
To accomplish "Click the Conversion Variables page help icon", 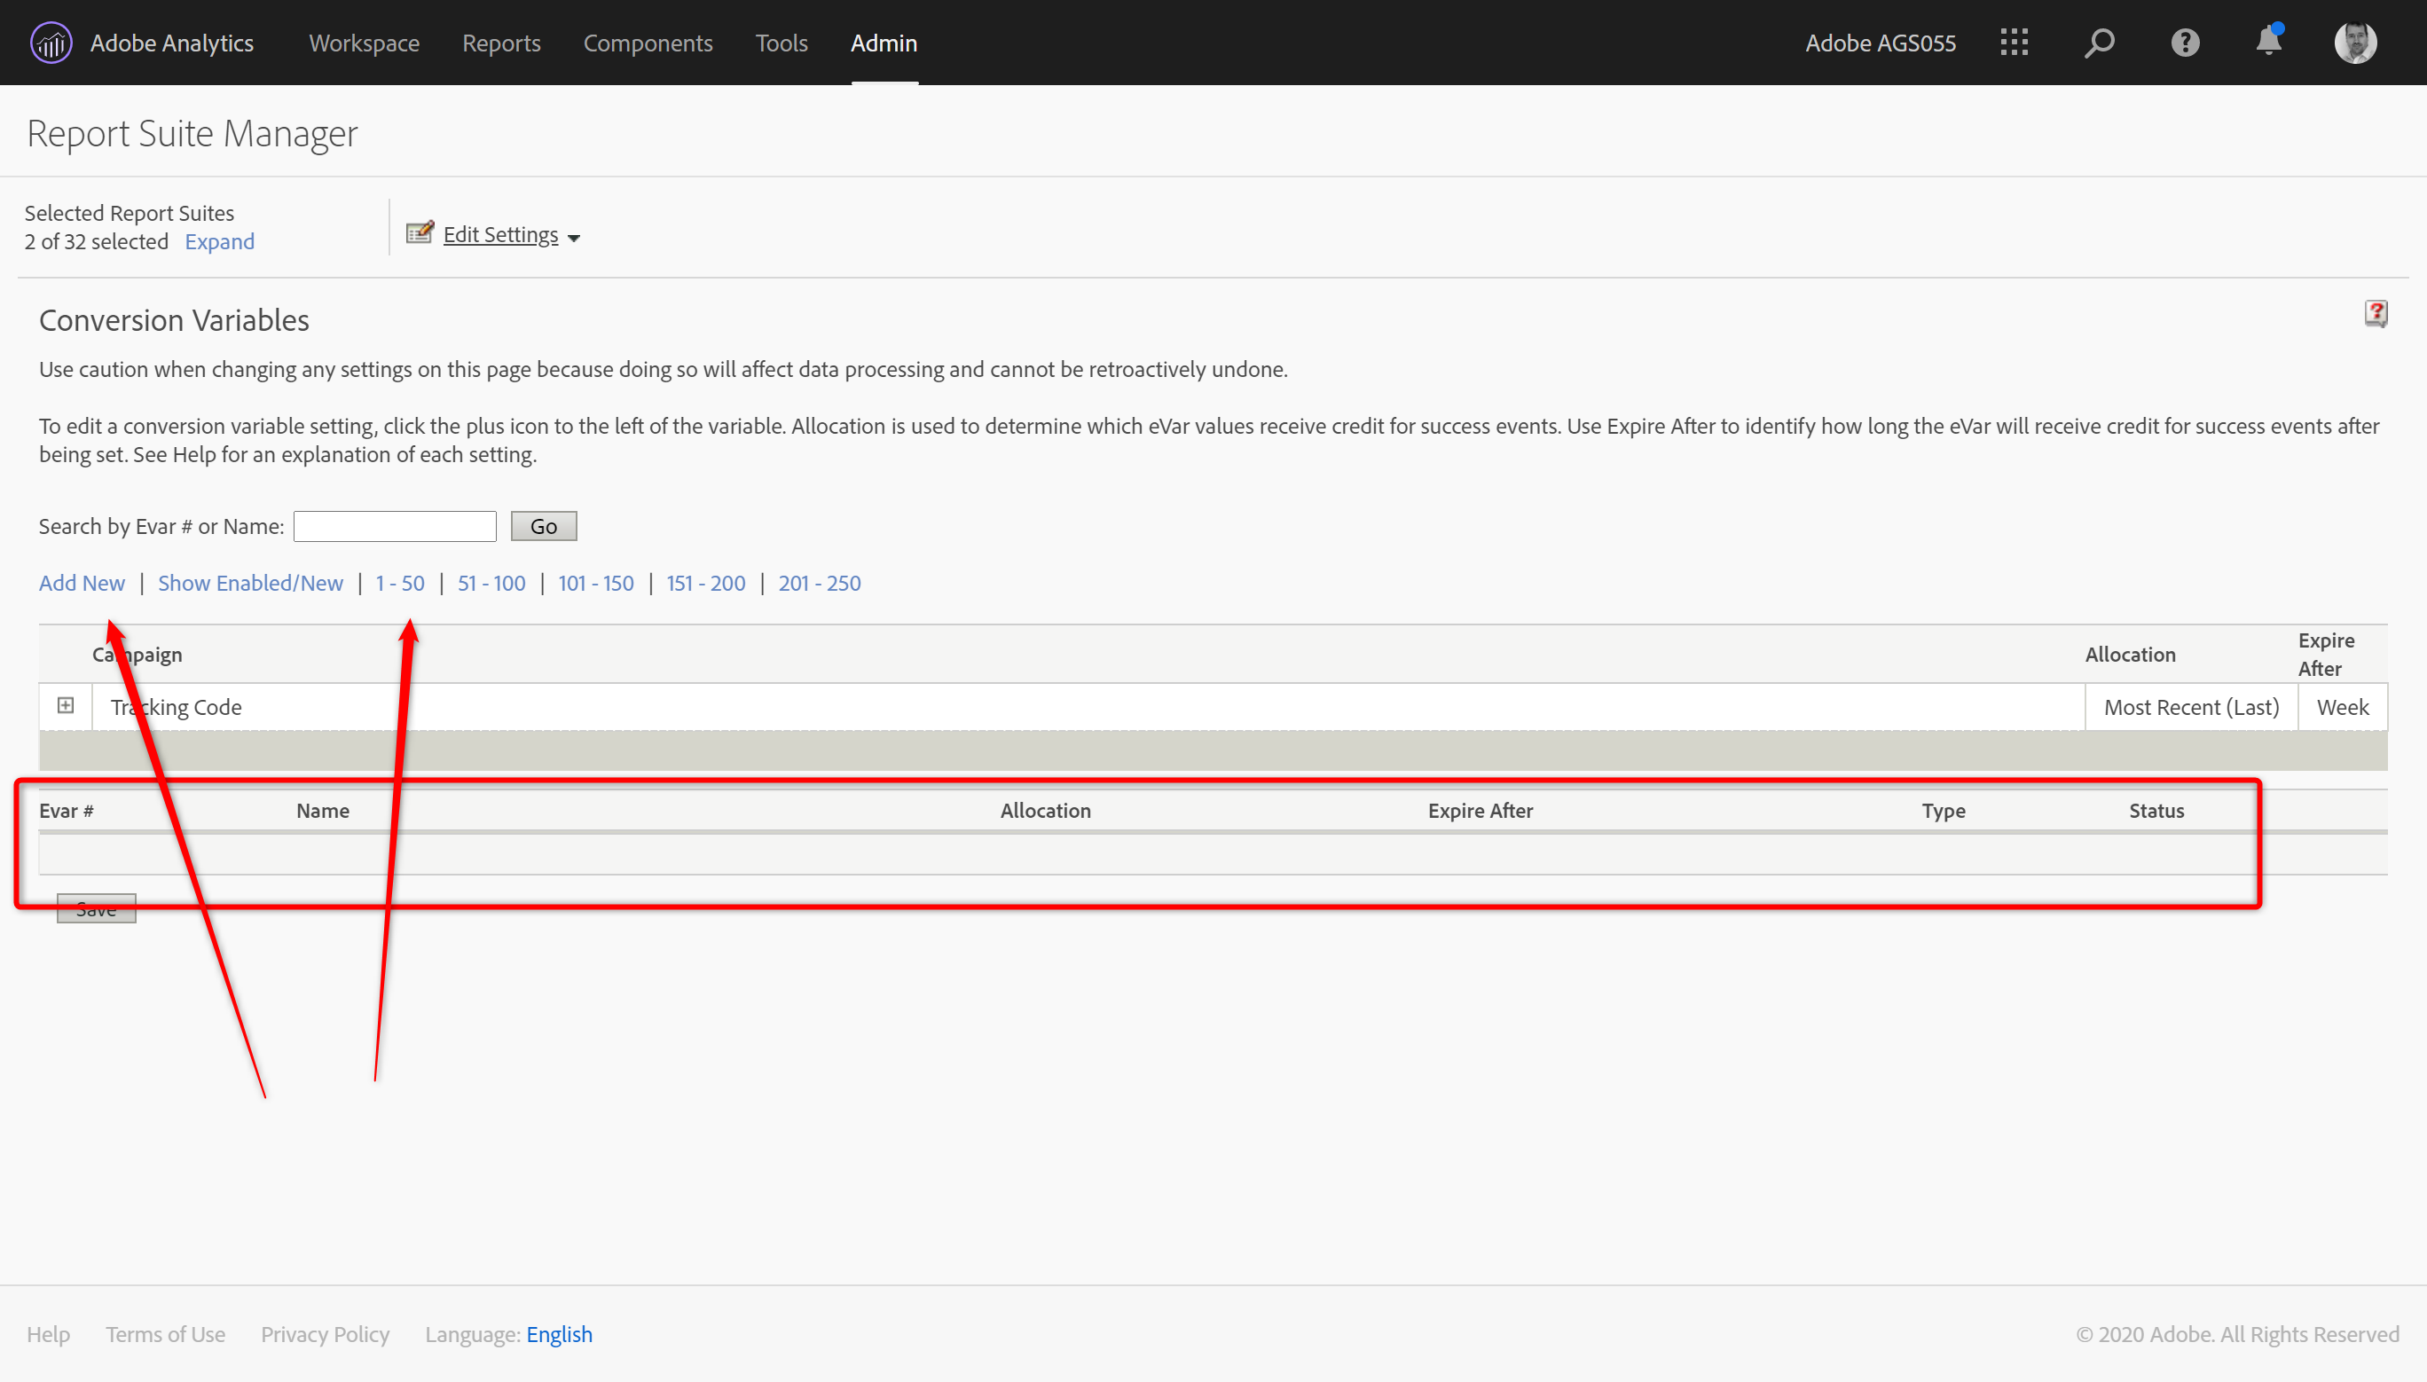I will click(x=2376, y=313).
